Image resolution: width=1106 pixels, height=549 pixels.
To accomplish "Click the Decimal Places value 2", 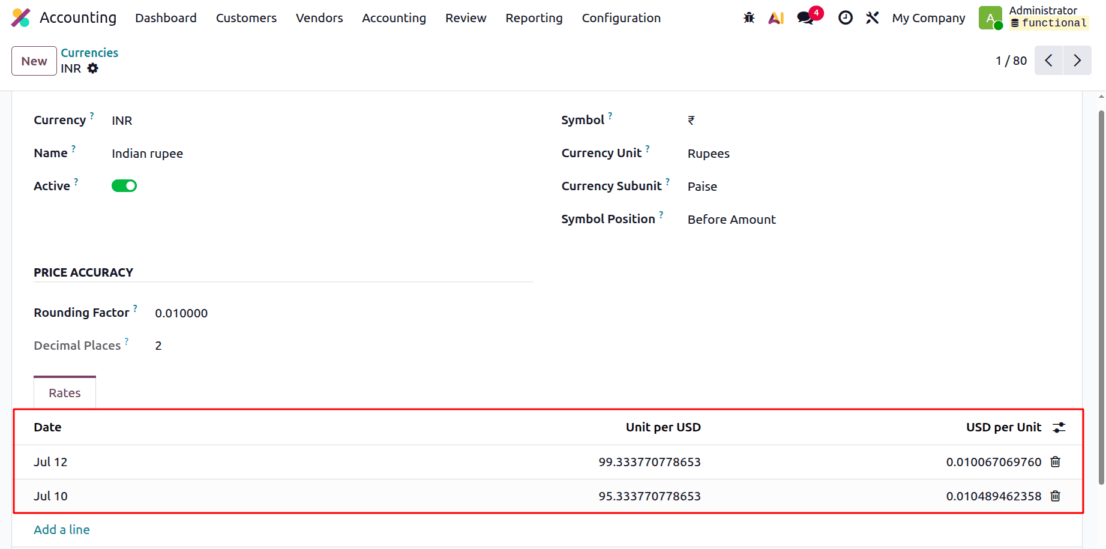I will pyautogui.click(x=158, y=346).
